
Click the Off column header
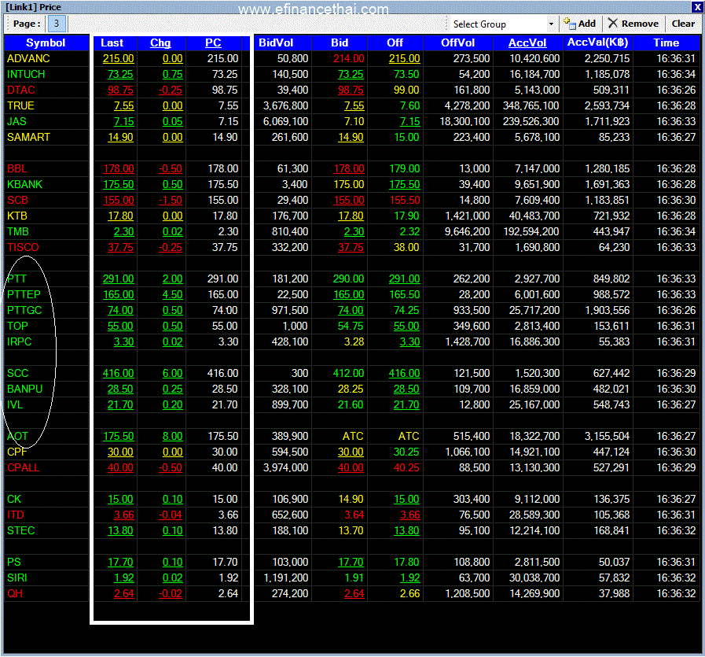coord(395,42)
